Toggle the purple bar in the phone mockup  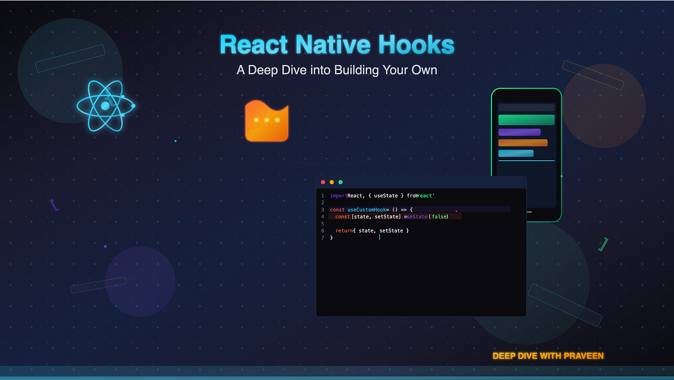(x=519, y=132)
